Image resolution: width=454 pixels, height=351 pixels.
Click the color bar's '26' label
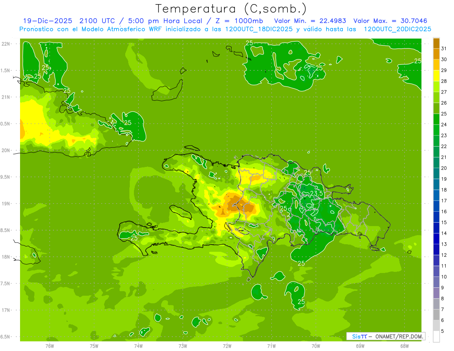pos(444,103)
